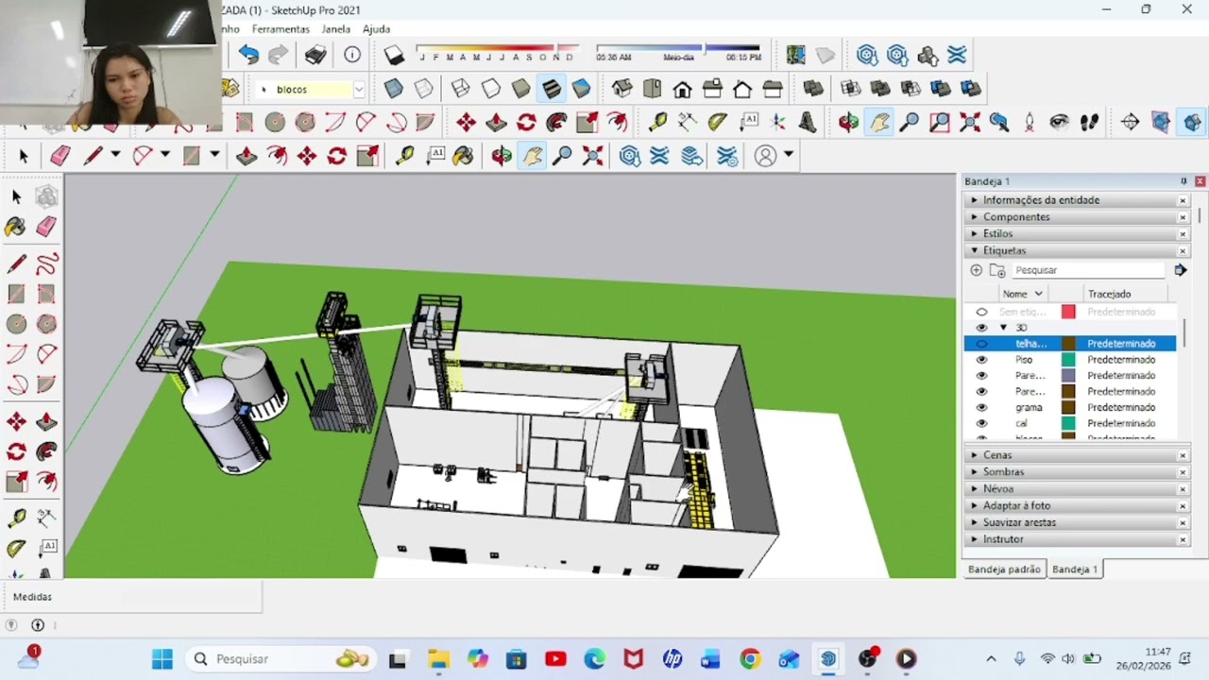Click brown color swatch of telha tag
Image resolution: width=1209 pixels, height=680 pixels.
coord(1068,344)
